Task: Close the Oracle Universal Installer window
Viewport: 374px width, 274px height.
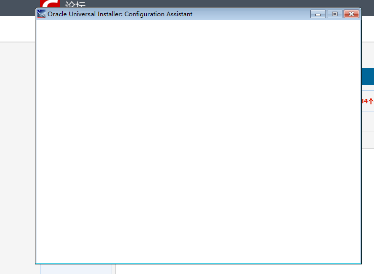Action: click(351, 14)
